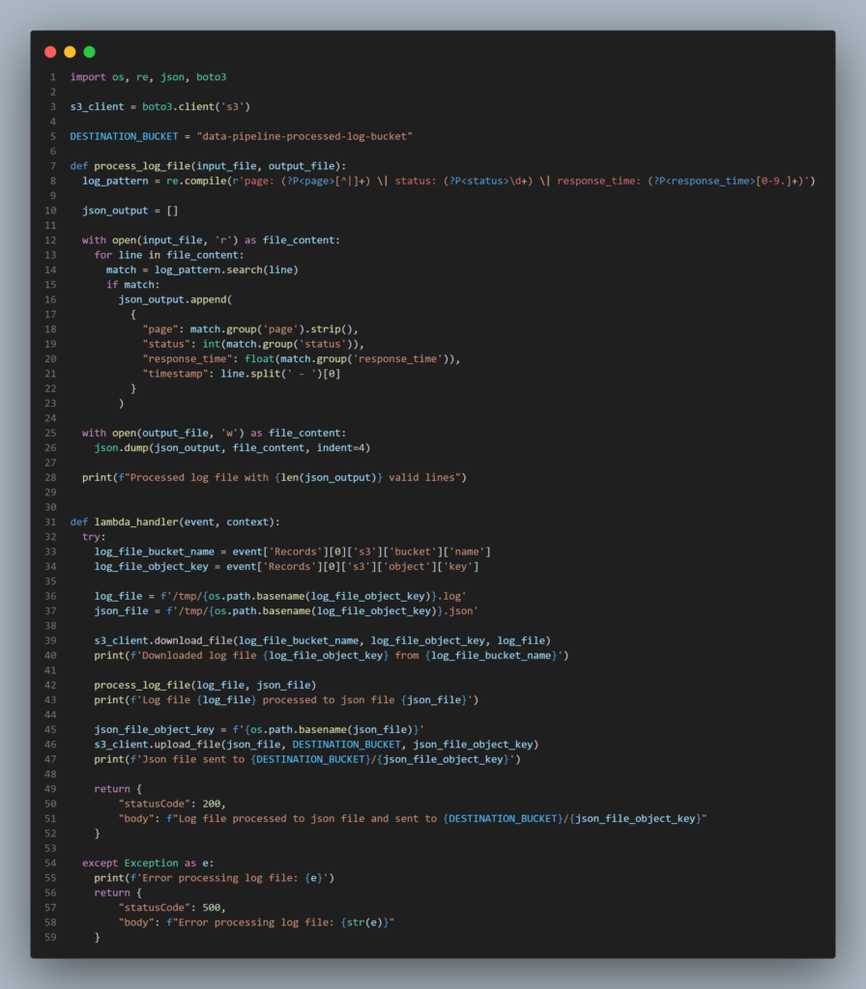The height and width of the screenshot is (989, 866).
Task: Select the "body": "Error processing log file: {str(e)}" line
Action: point(256,922)
